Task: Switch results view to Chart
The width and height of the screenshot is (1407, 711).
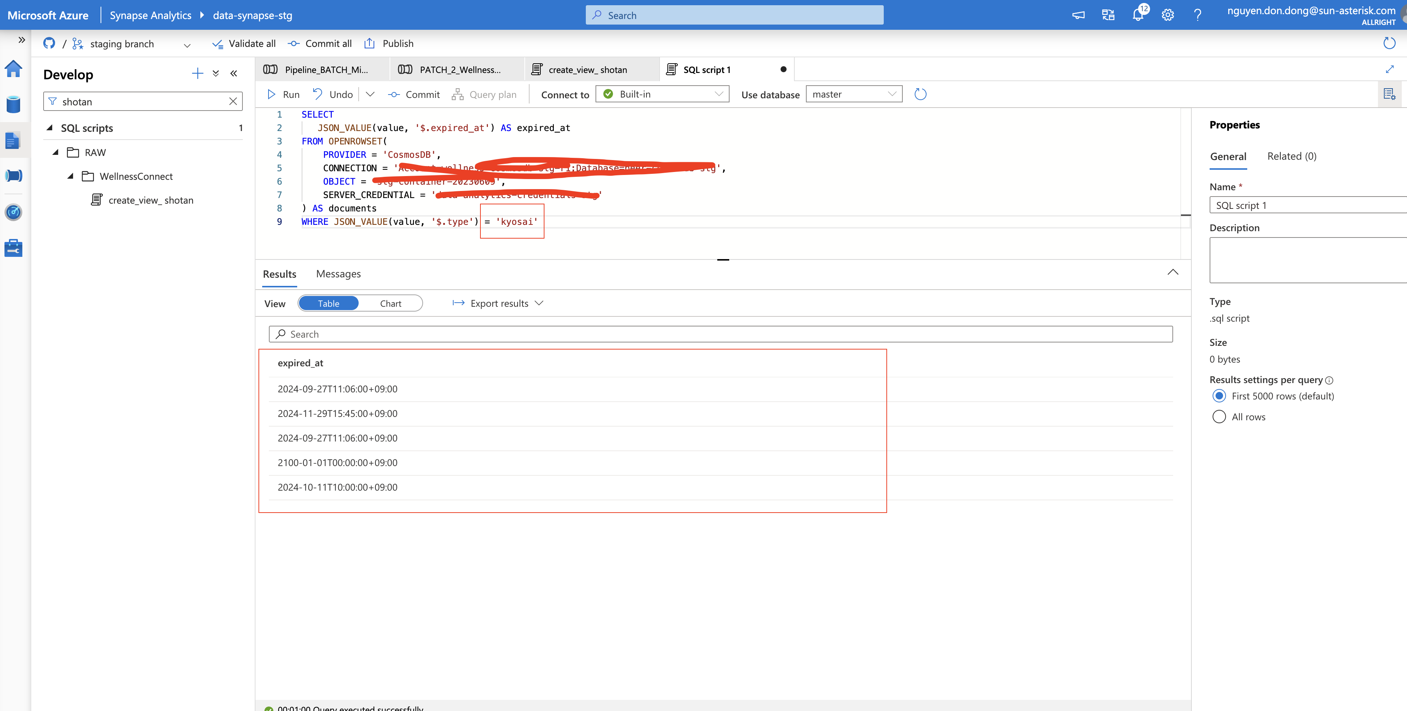Action: click(x=391, y=303)
